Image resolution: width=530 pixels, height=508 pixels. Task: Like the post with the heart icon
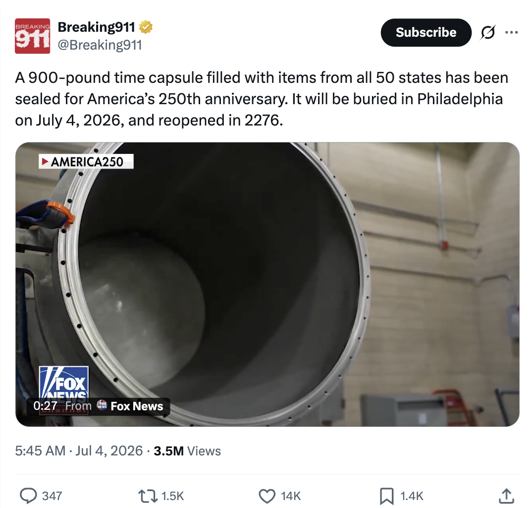click(x=267, y=496)
